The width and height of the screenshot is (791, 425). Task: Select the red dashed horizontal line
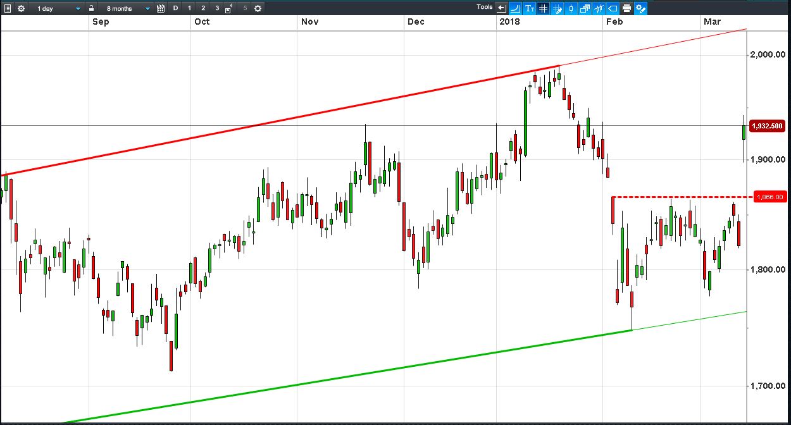point(683,197)
